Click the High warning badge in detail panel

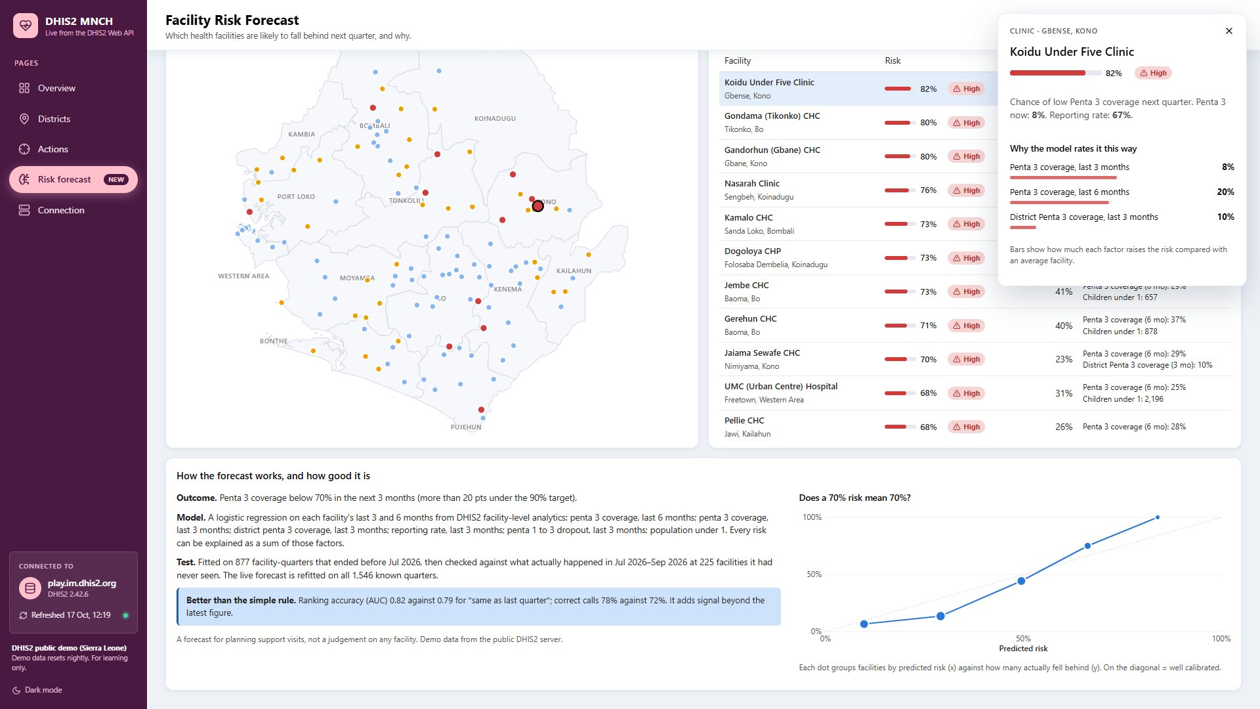pos(1153,73)
